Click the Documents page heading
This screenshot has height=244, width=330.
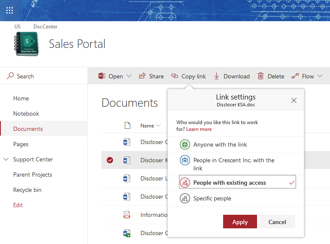point(130,103)
